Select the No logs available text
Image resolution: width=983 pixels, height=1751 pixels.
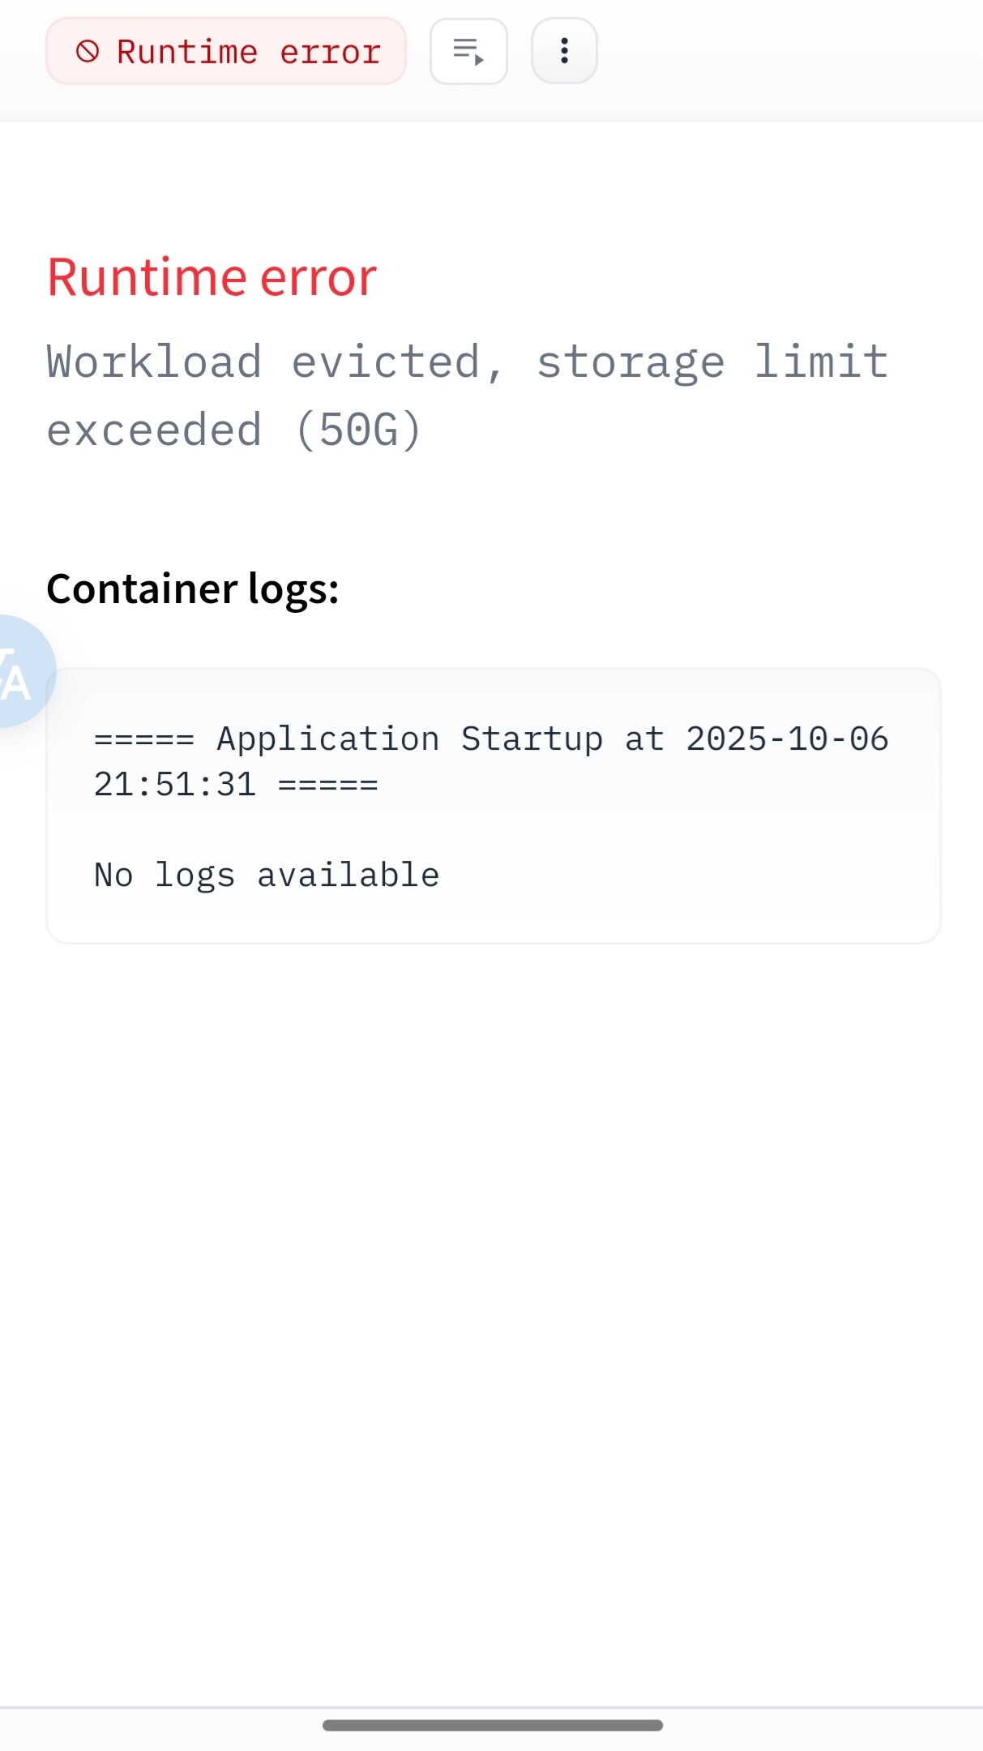click(267, 875)
